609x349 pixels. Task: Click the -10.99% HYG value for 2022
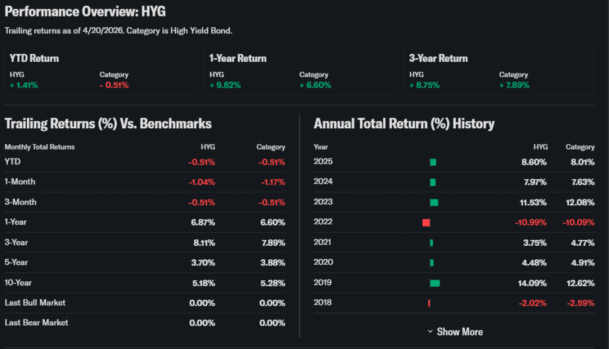pos(530,223)
